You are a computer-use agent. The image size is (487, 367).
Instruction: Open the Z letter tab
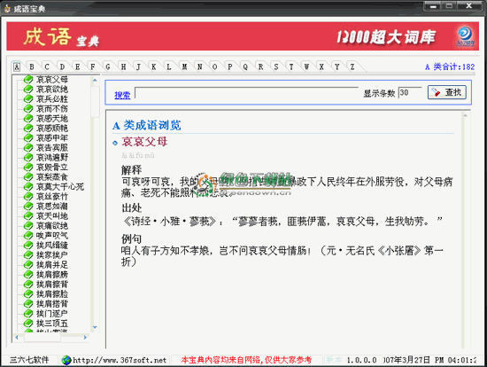[x=352, y=66]
